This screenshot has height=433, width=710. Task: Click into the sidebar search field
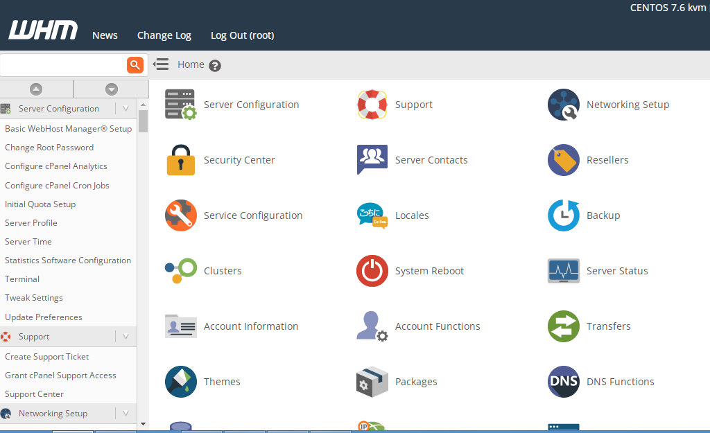pyautogui.click(x=63, y=65)
